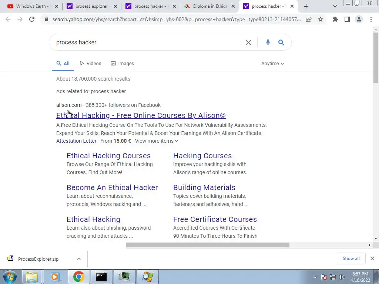Open the Command Prompt taskbar icon
The height and width of the screenshot is (284, 379).
pyautogui.click(x=101, y=277)
